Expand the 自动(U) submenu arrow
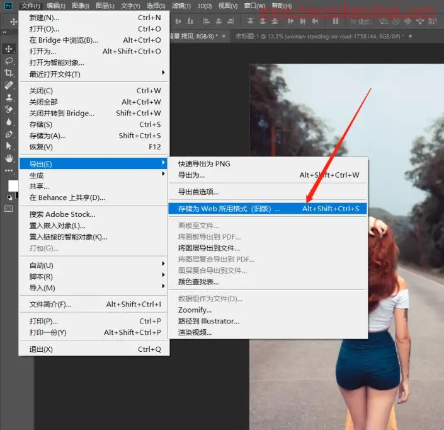This screenshot has height=430, width=444. pyautogui.click(x=163, y=264)
